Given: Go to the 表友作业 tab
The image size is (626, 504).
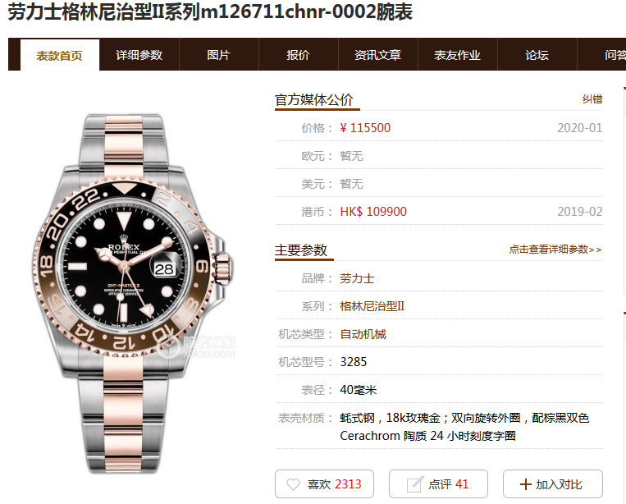Looking at the screenshot, I should point(457,55).
